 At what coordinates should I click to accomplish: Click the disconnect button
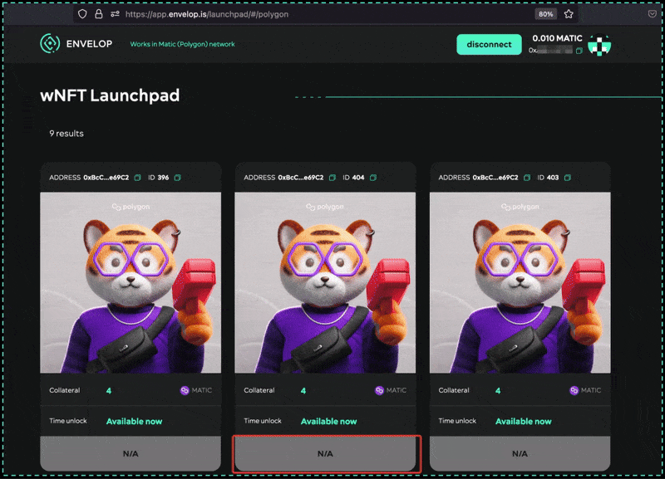coord(489,44)
